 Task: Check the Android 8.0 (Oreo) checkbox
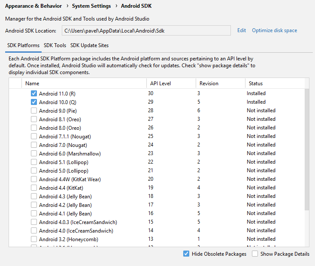(x=34, y=128)
